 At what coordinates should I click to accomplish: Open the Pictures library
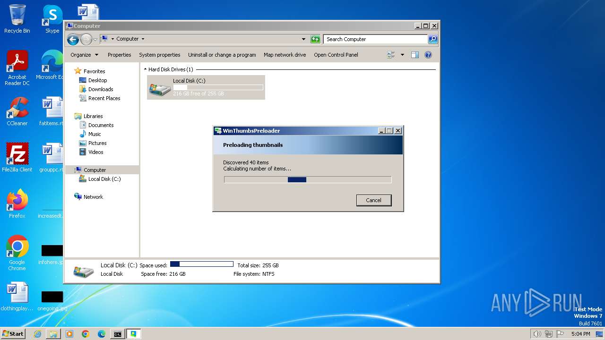click(x=97, y=143)
